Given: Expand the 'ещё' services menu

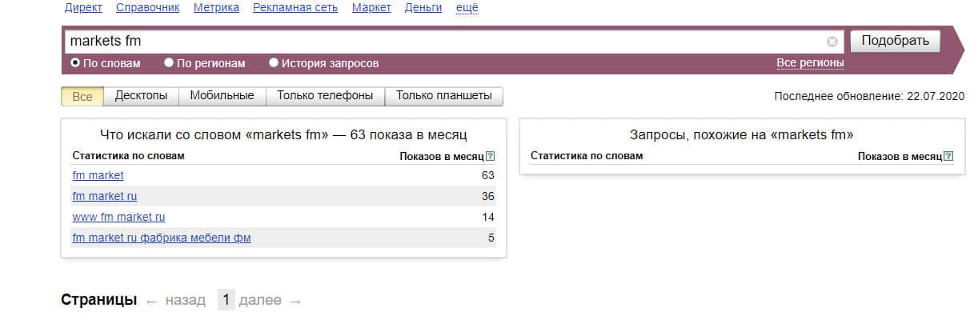Looking at the screenshot, I should 467,8.
